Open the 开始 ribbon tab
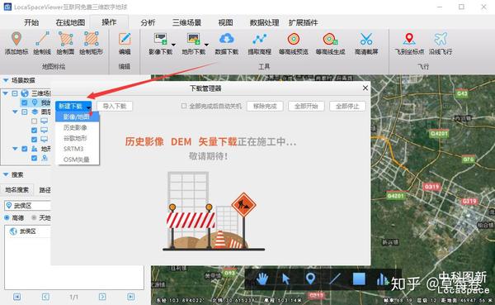This screenshot has width=495, height=305. (x=31, y=22)
